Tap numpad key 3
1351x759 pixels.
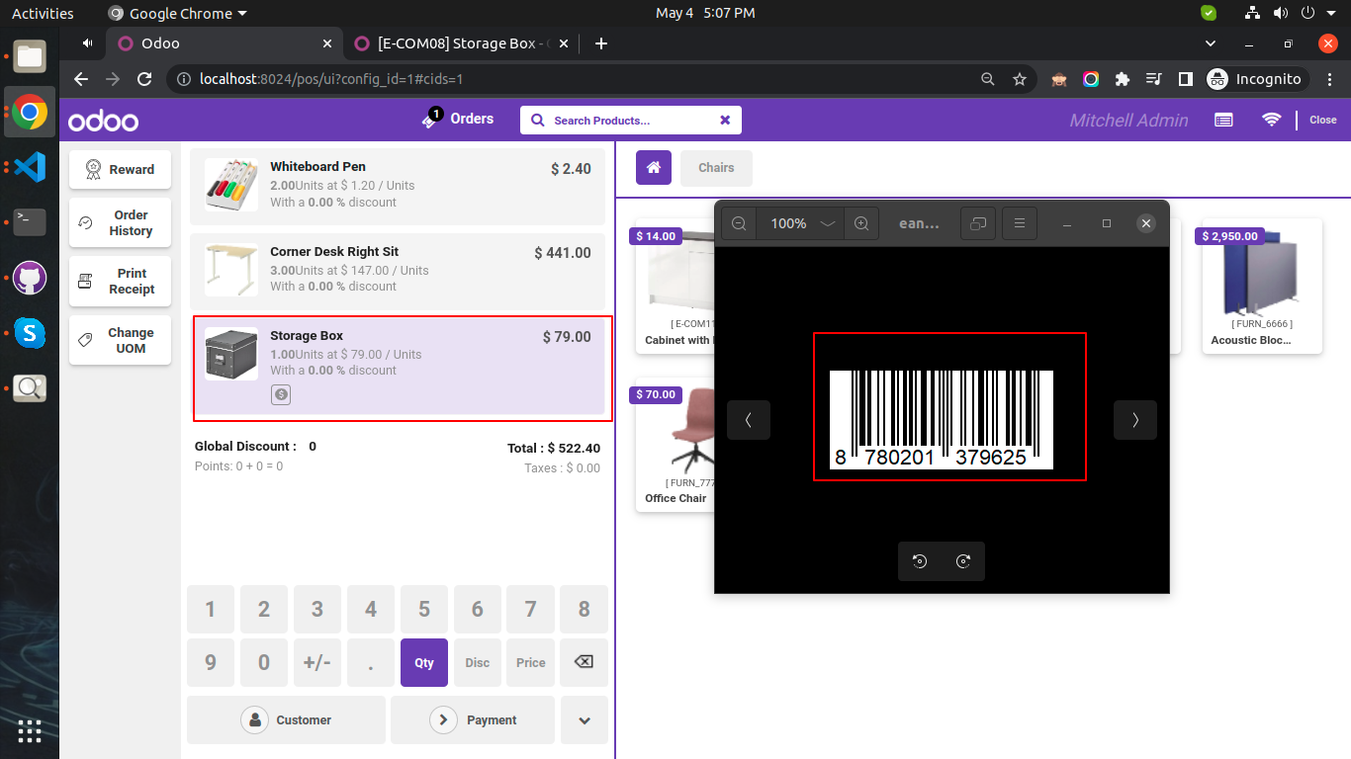click(317, 610)
